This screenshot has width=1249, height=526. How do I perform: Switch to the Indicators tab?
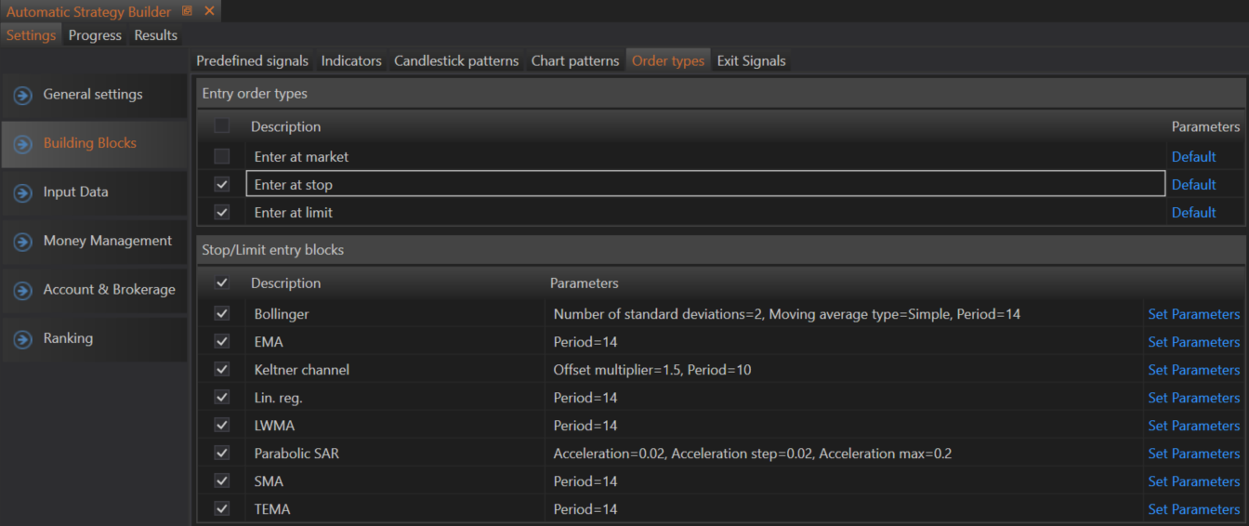pos(351,60)
